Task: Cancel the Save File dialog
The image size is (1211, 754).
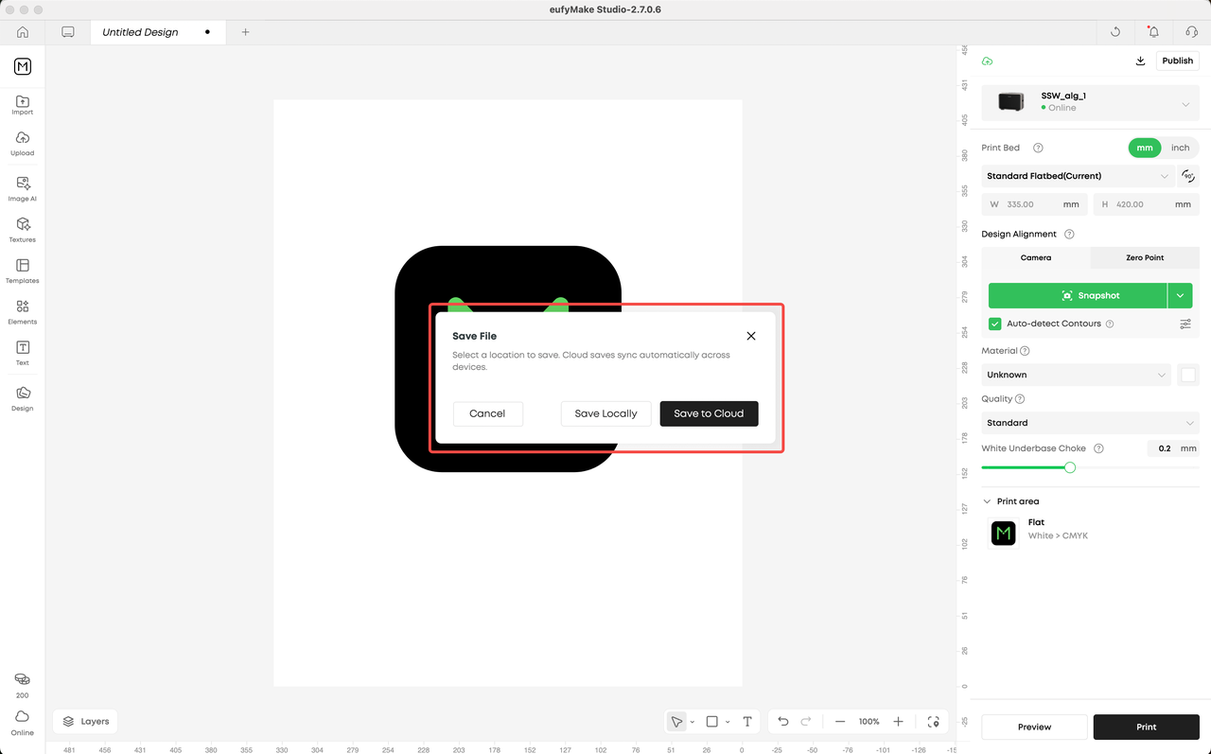Action: pos(487,413)
